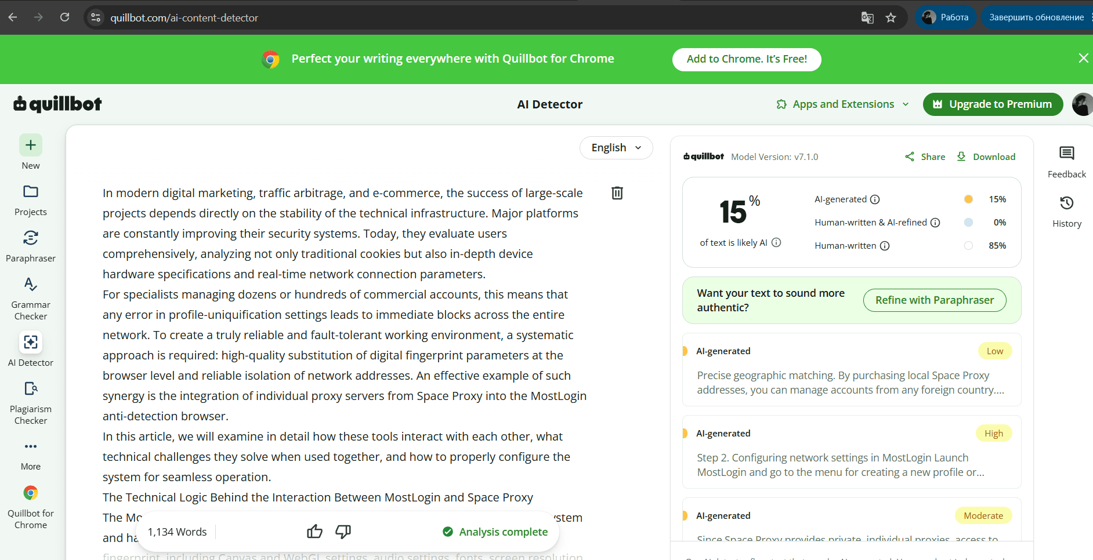The width and height of the screenshot is (1093, 560).
Task: Open the Plagiarism Checker tool
Action: click(31, 403)
